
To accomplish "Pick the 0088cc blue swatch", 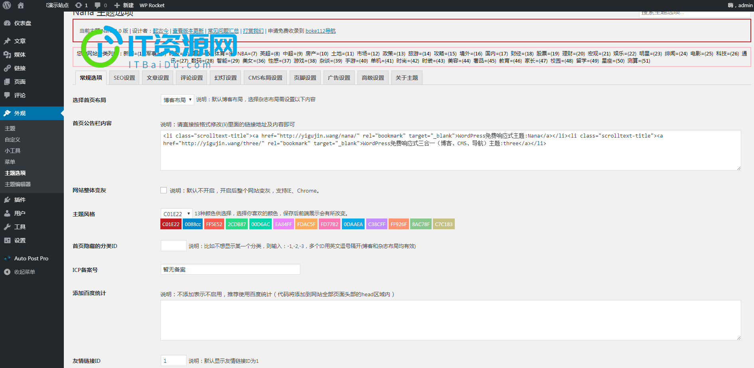I will 193,224.
